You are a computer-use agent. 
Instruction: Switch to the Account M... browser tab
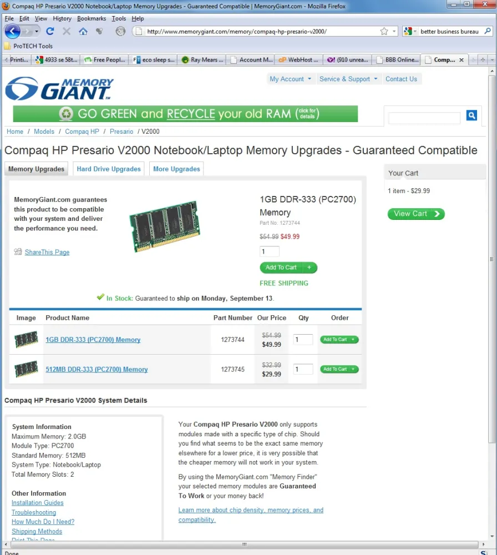click(251, 60)
